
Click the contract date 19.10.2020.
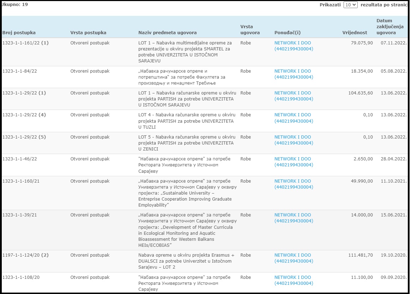click(394, 255)
